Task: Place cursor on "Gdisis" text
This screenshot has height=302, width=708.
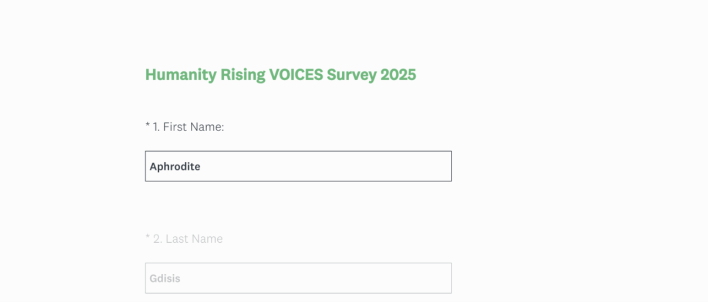Action: click(165, 278)
